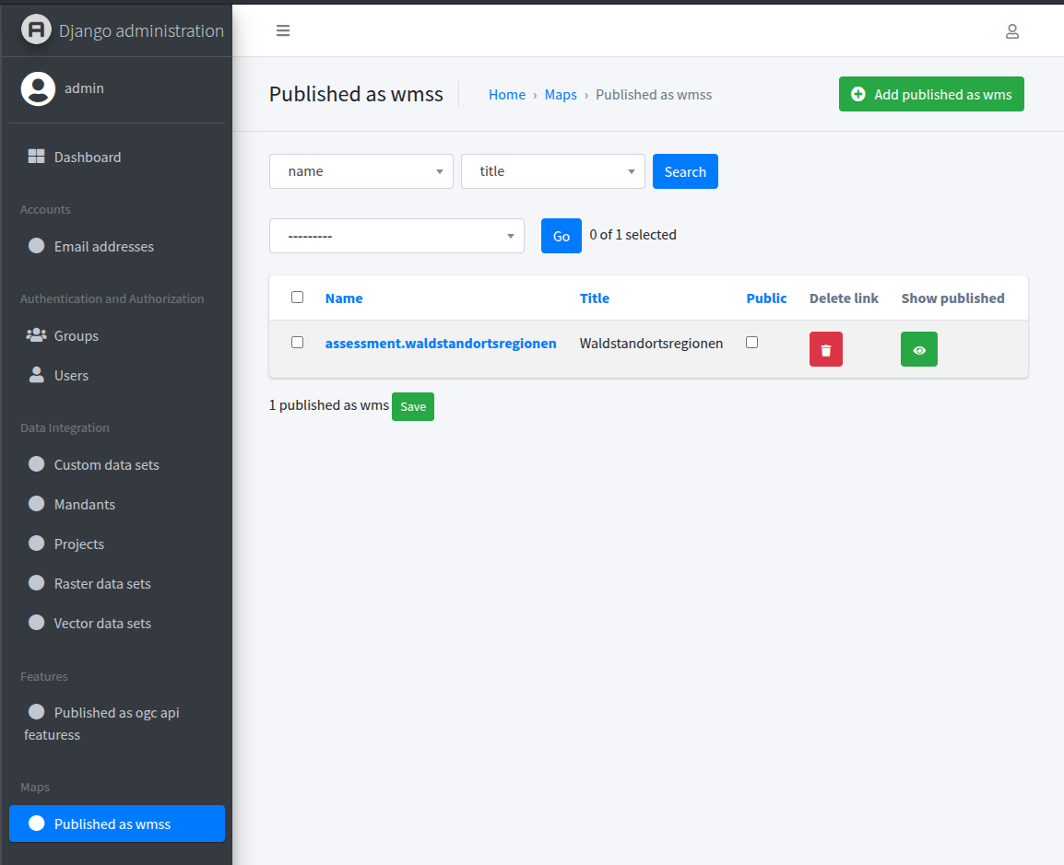Click the Users person icon in sidebar
Screen dimensions: 1064x865
tap(37, 375)
